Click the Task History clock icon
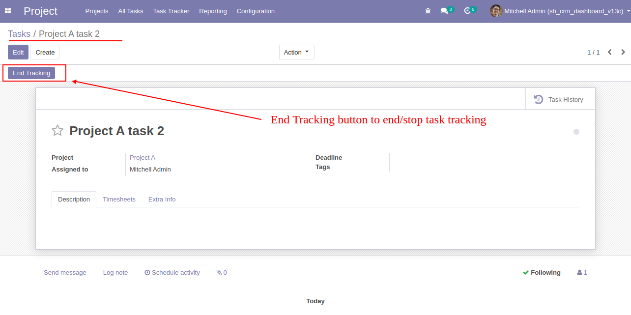Screen dimensions: 631x315 (539, 99)
